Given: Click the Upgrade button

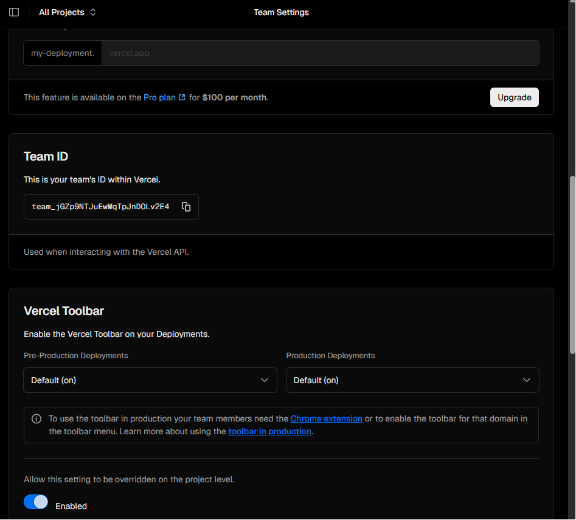Looking at the screenshot, I should pos(515,98).
